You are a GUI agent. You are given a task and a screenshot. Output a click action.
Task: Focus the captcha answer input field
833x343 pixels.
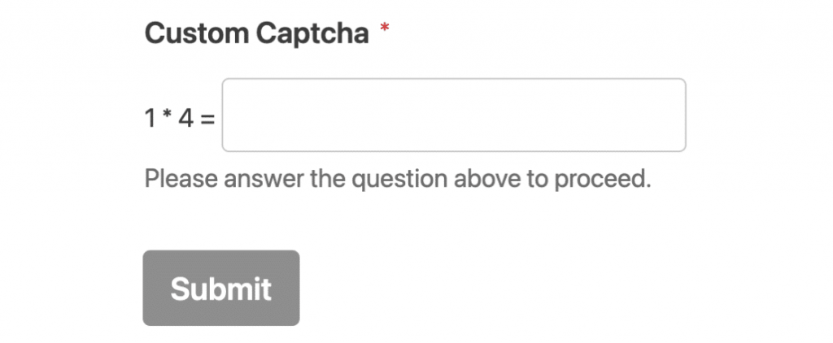pyautogui.click(x=453, y=115)
